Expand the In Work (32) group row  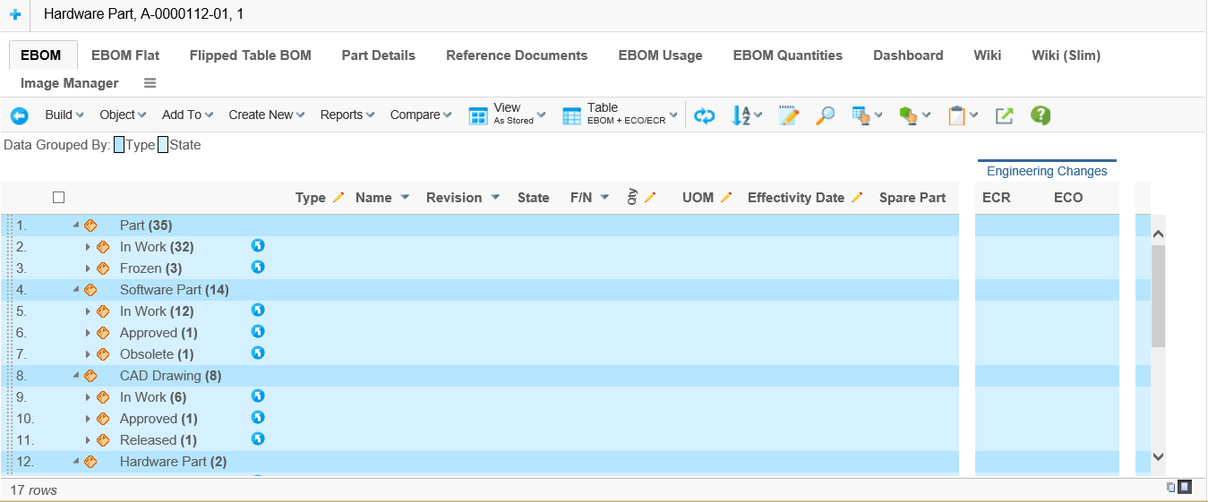[88, 247]
